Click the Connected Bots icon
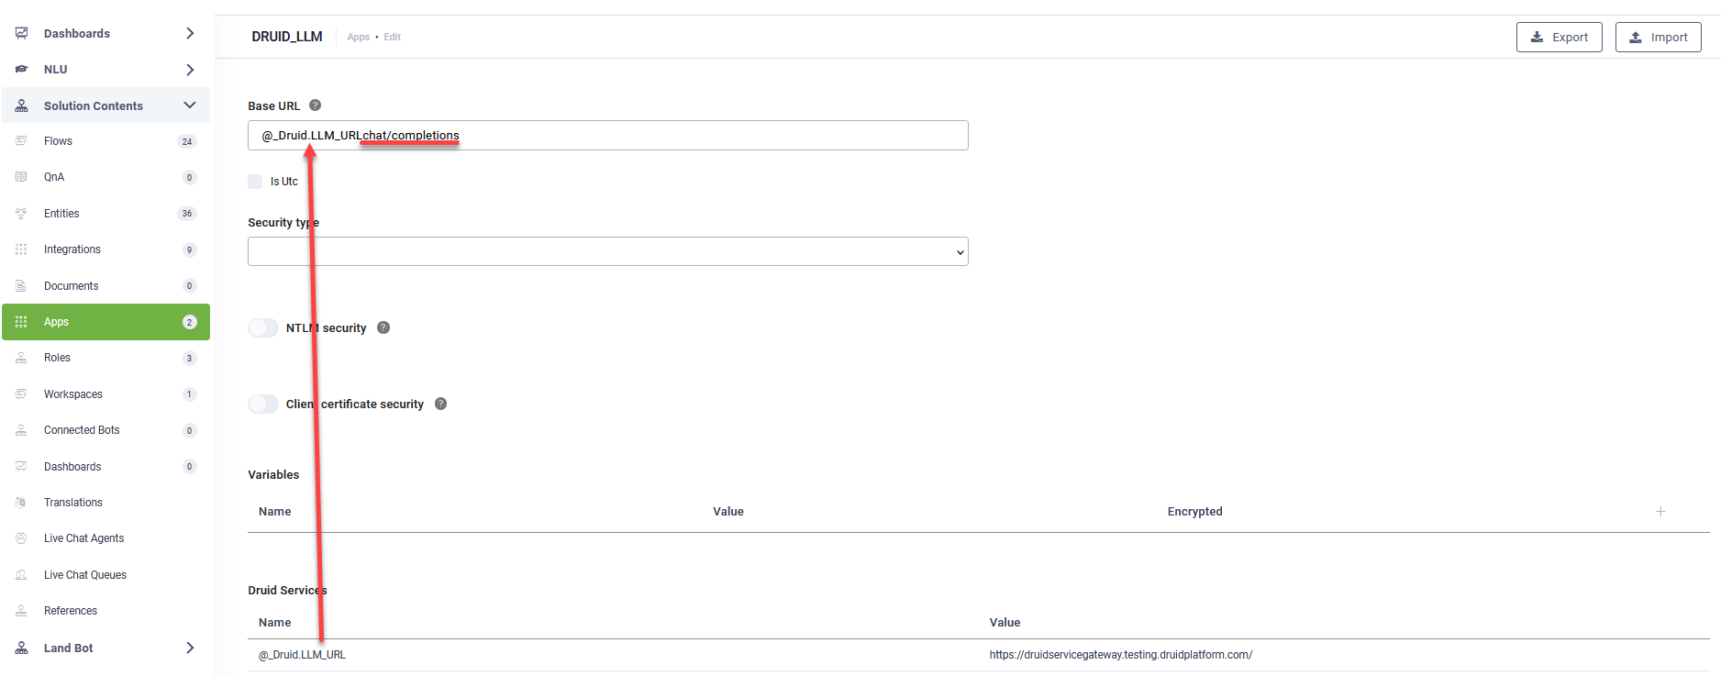This screenshot has height=676, width=1721. (21, 430)
